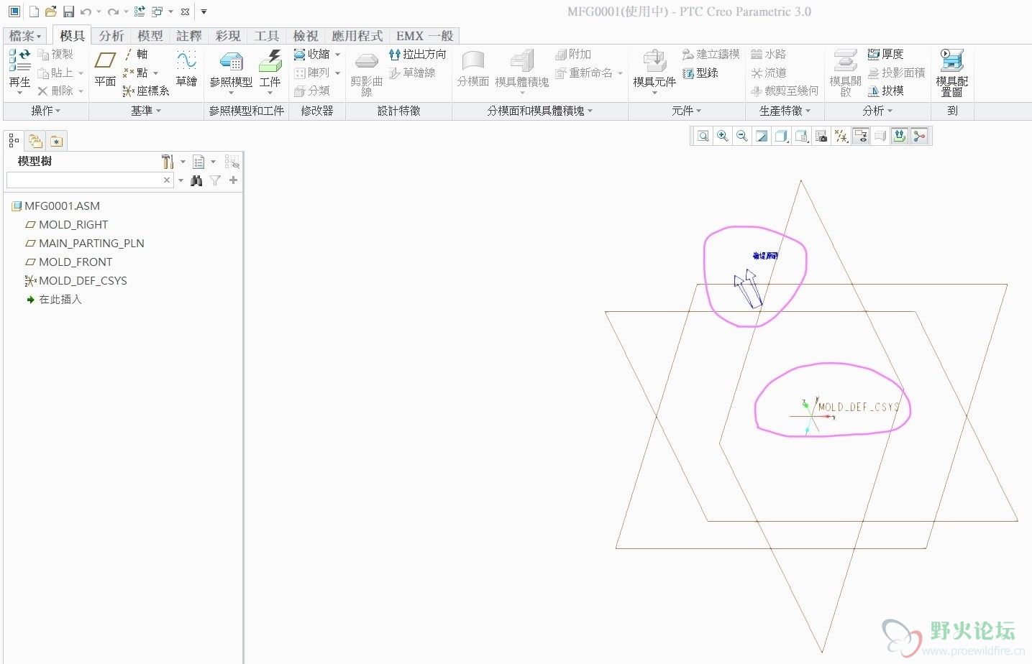Screen dimensions: 1032x664
Task: Switch to the 註釋 tab
Action: pos(188,36)
